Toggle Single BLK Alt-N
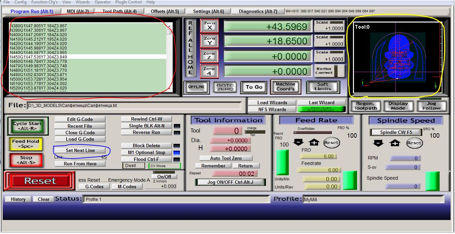 pyautogui.click(x=146, y=126)
